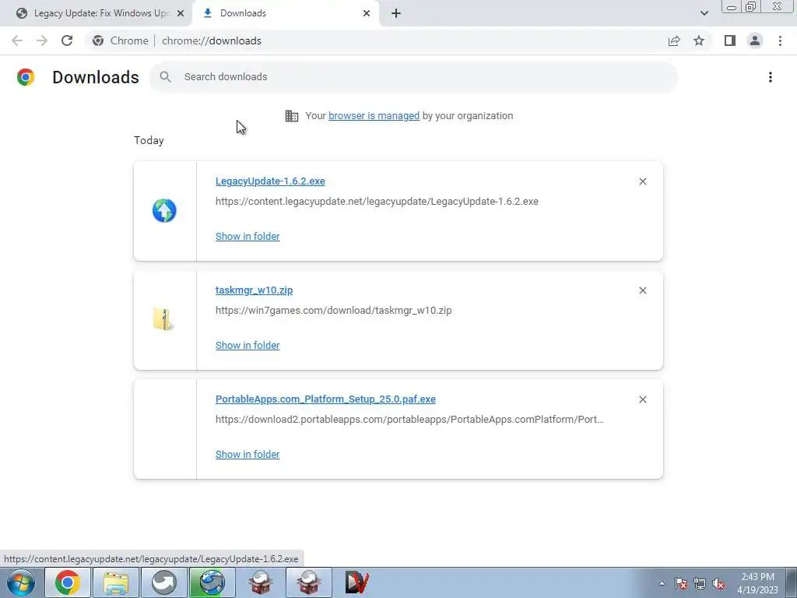The height and width of the screenshot is (598, 797).
Task: Click the search magnifier icon
Action: 165,77
